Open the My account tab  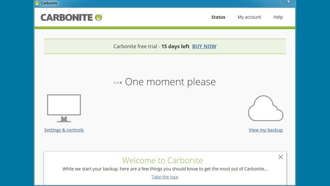(249, 17)
